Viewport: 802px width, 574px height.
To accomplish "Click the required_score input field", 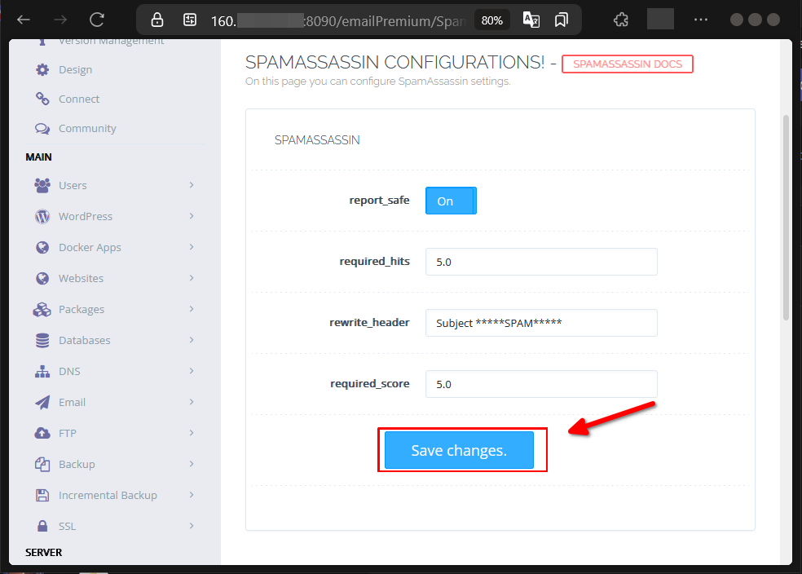I will click(x=541, y=384).
